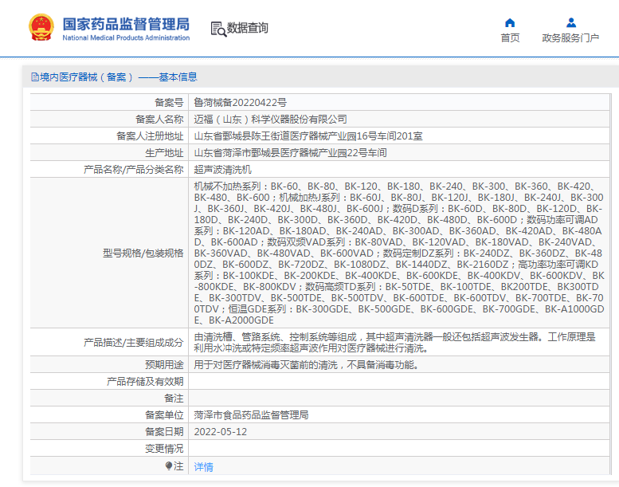The height and width of the screenshot is (487, 619).
Task: Open the 数据查询 search icon
Action: 218,29
